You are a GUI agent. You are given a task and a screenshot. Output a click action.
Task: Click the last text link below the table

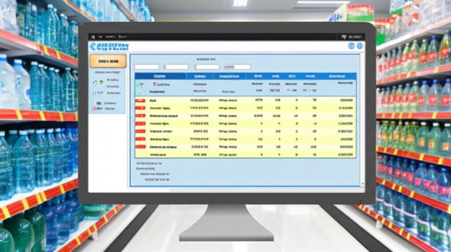pos(157,179)
